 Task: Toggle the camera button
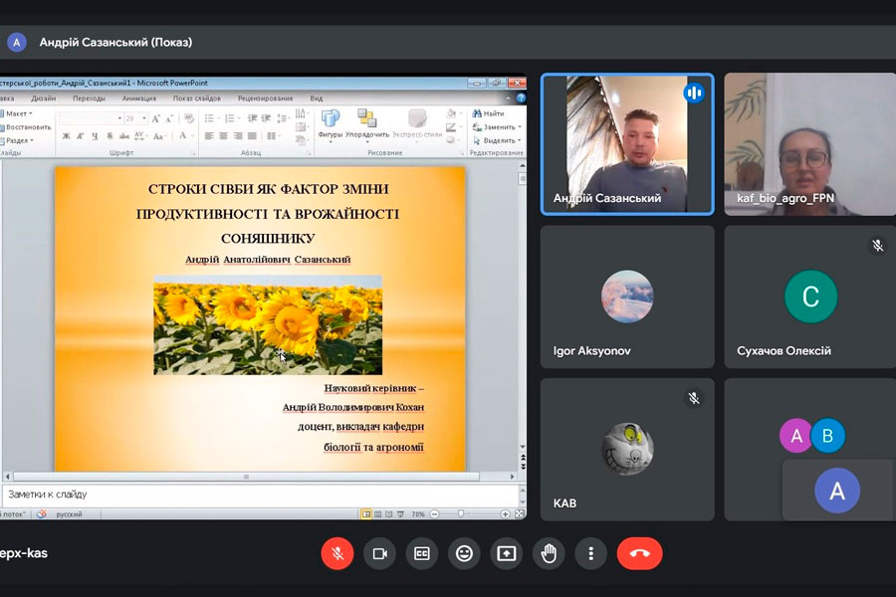(379, 553)
